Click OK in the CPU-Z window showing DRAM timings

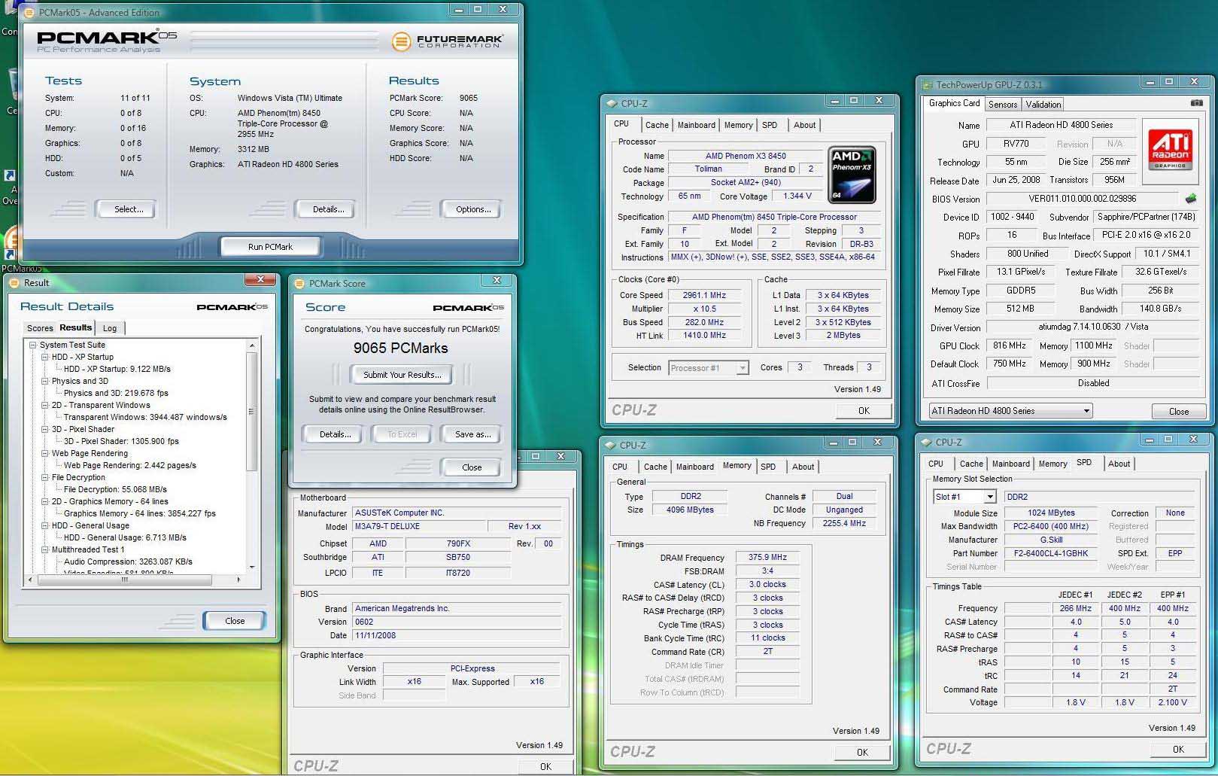pos(862,752)
